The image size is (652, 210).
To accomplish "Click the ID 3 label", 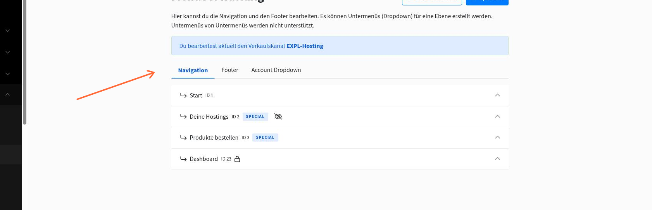I will [245, 138].
